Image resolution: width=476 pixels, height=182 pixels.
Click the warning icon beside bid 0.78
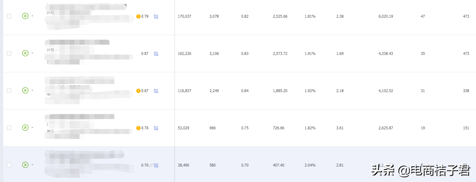tap(138, 128)
